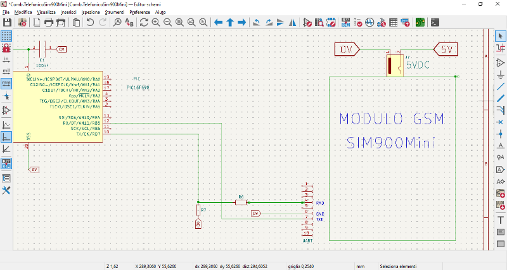The image size is (507, 270).
Task: Undo the last action
Action: 90,22
